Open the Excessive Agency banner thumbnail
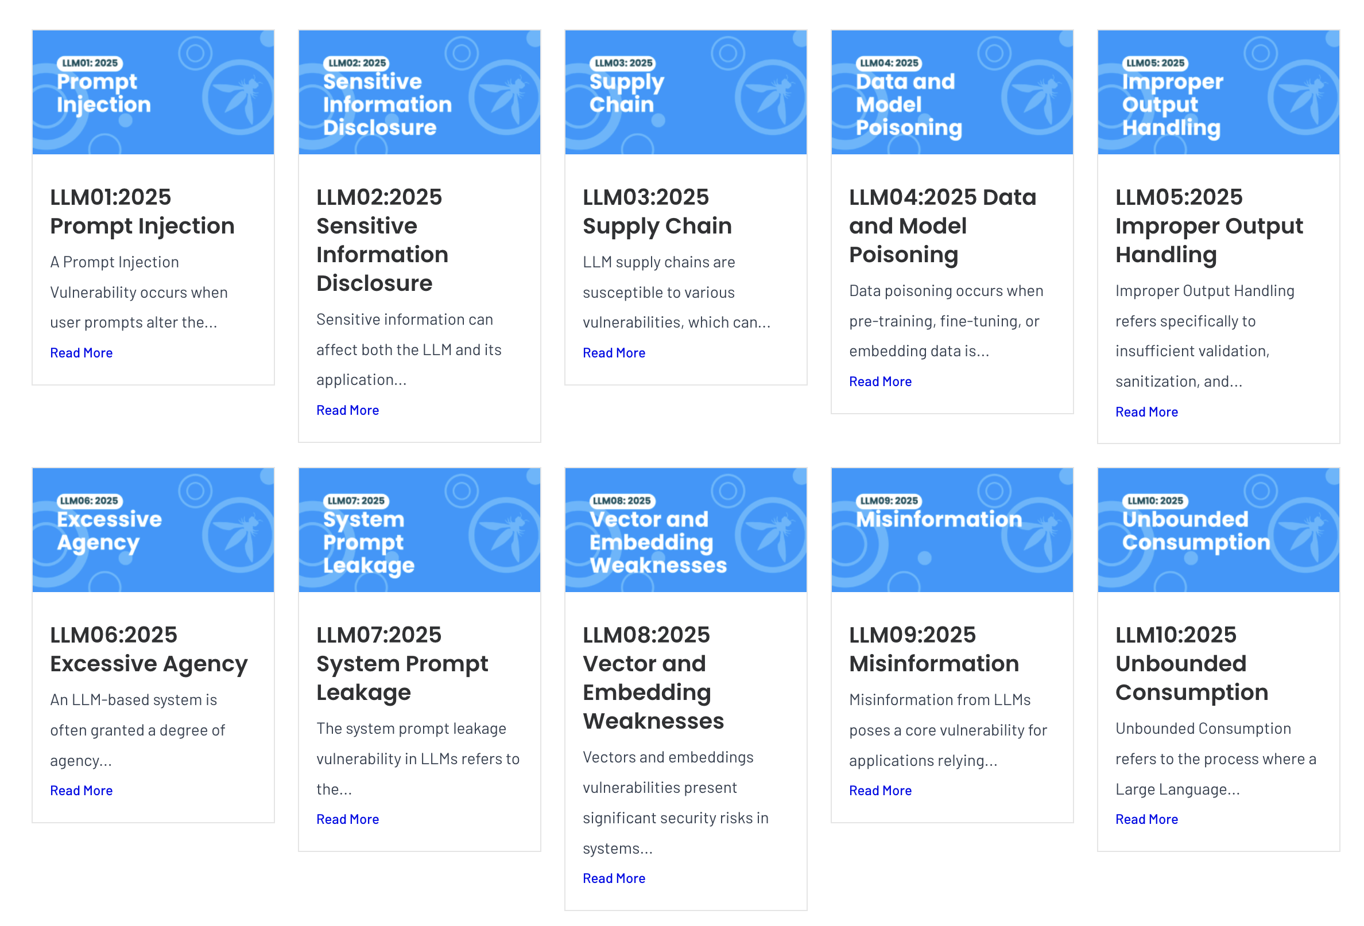Viewport: 1364px width, 926px height. click(153, 530)
